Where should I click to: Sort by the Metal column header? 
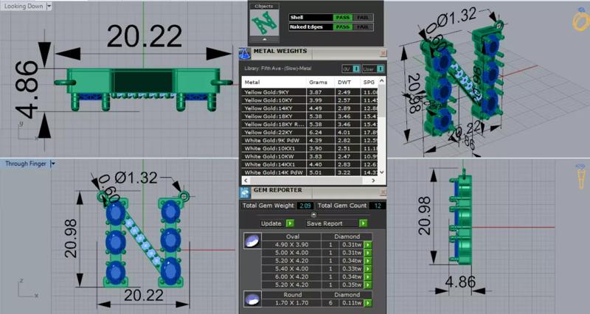coord(274,82)
